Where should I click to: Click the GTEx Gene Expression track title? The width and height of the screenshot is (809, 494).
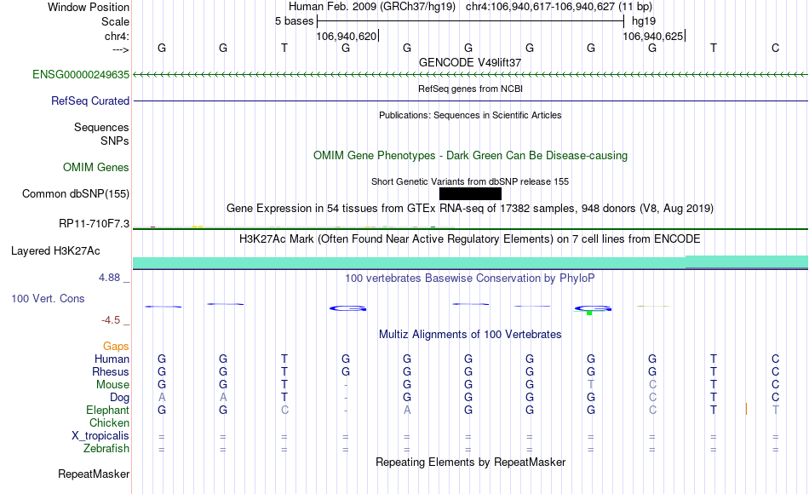click(470, 209)
